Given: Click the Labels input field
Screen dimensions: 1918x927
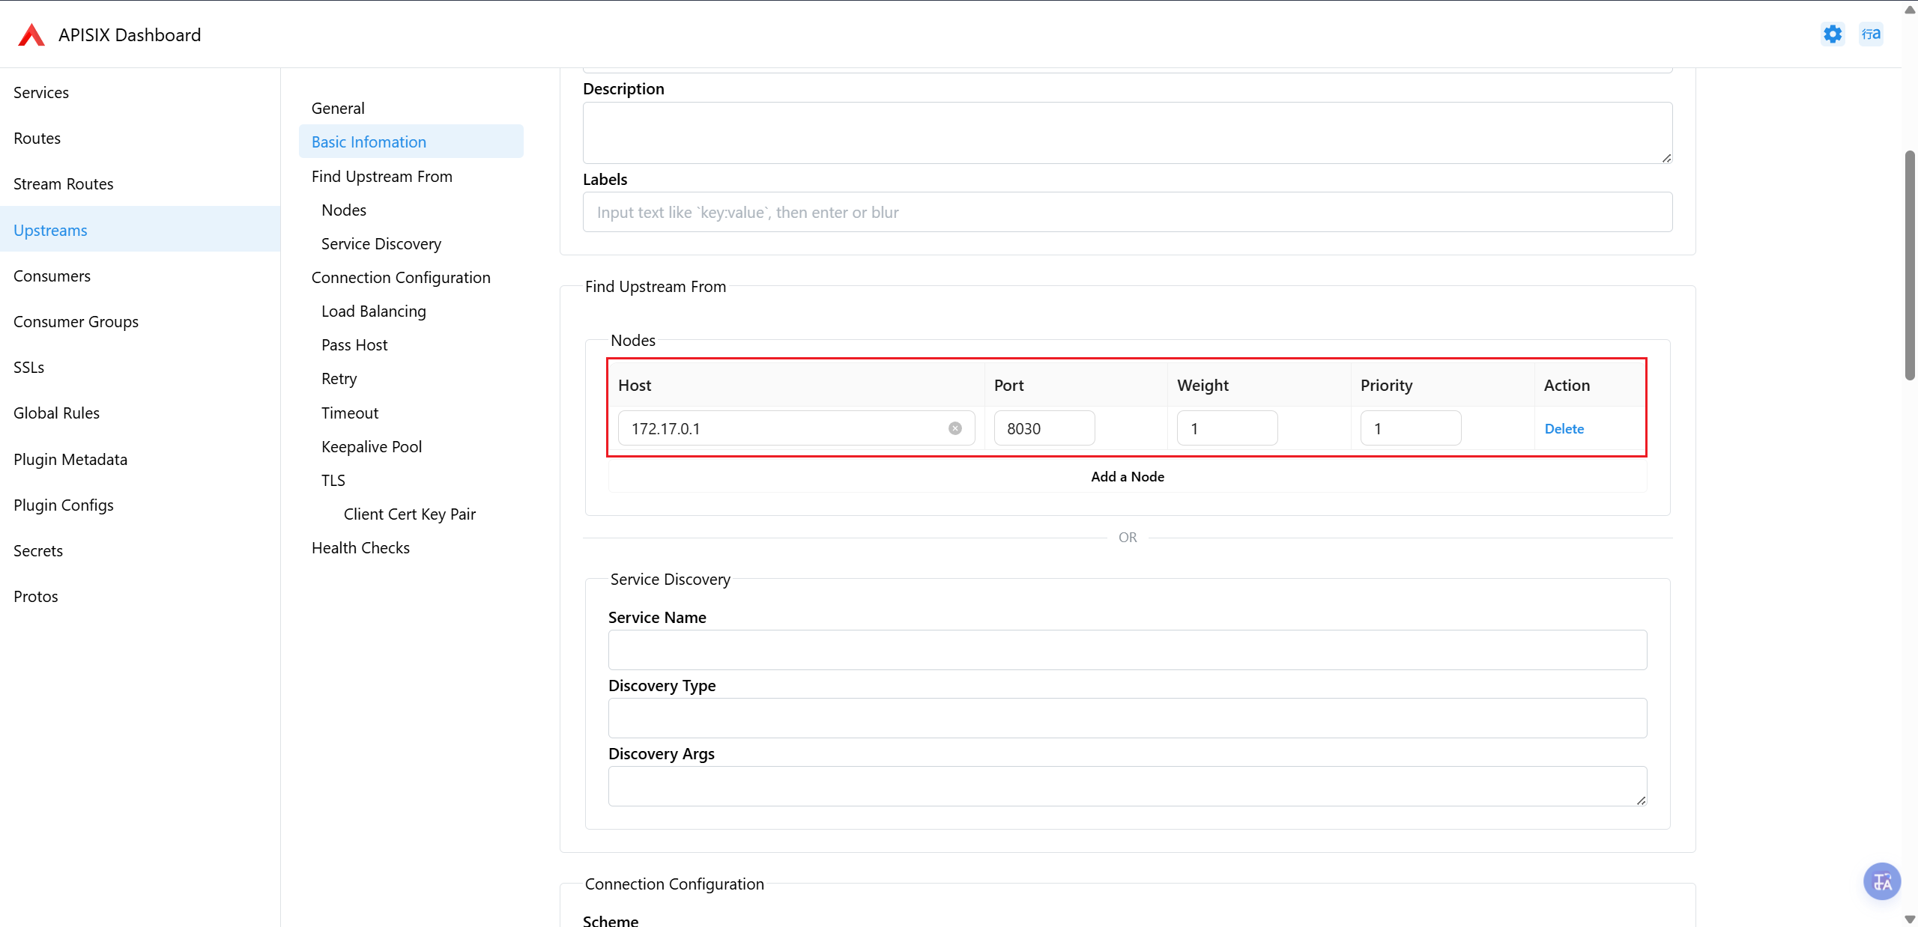Looking at the screenshot, I should click(x=1127, y=213).
